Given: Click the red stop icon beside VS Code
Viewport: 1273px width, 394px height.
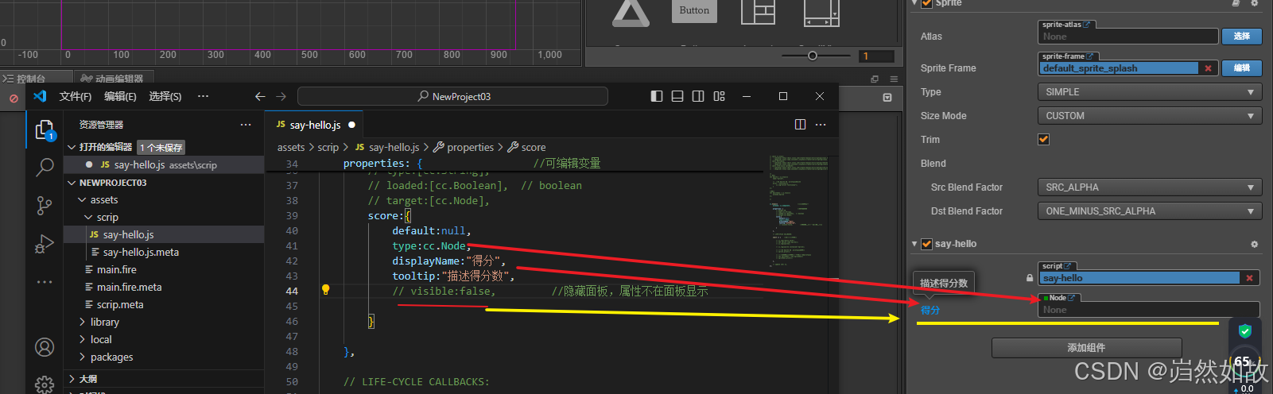Looking at the screenshot, I should click(14, 98).
